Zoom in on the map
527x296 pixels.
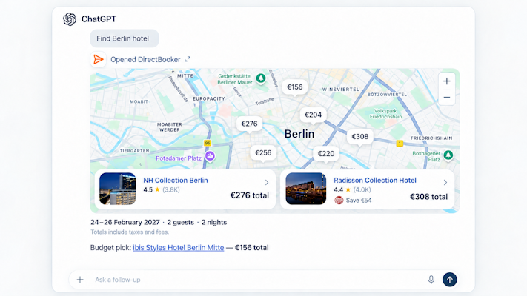pyautogui.click(x=447, y=81)
